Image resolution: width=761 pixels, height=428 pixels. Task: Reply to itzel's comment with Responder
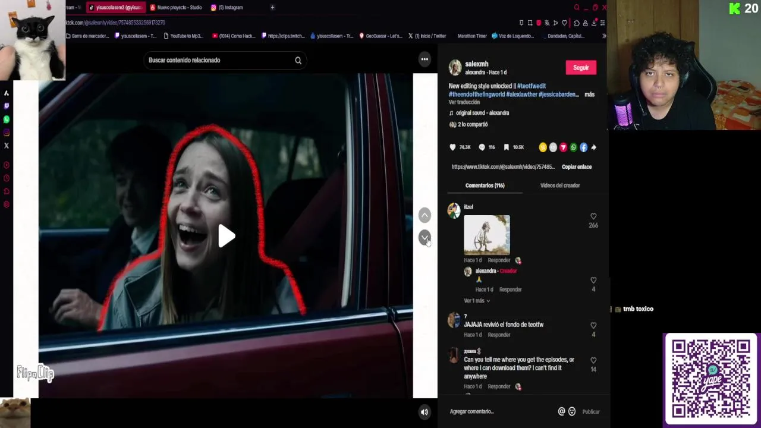tap(499, 260)
